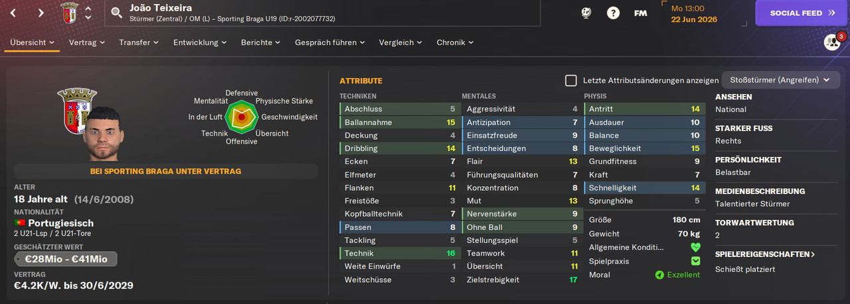This screenshot has height=304, width=850.
Task: Open the Vertrag menu
Action: pos(87,42)
